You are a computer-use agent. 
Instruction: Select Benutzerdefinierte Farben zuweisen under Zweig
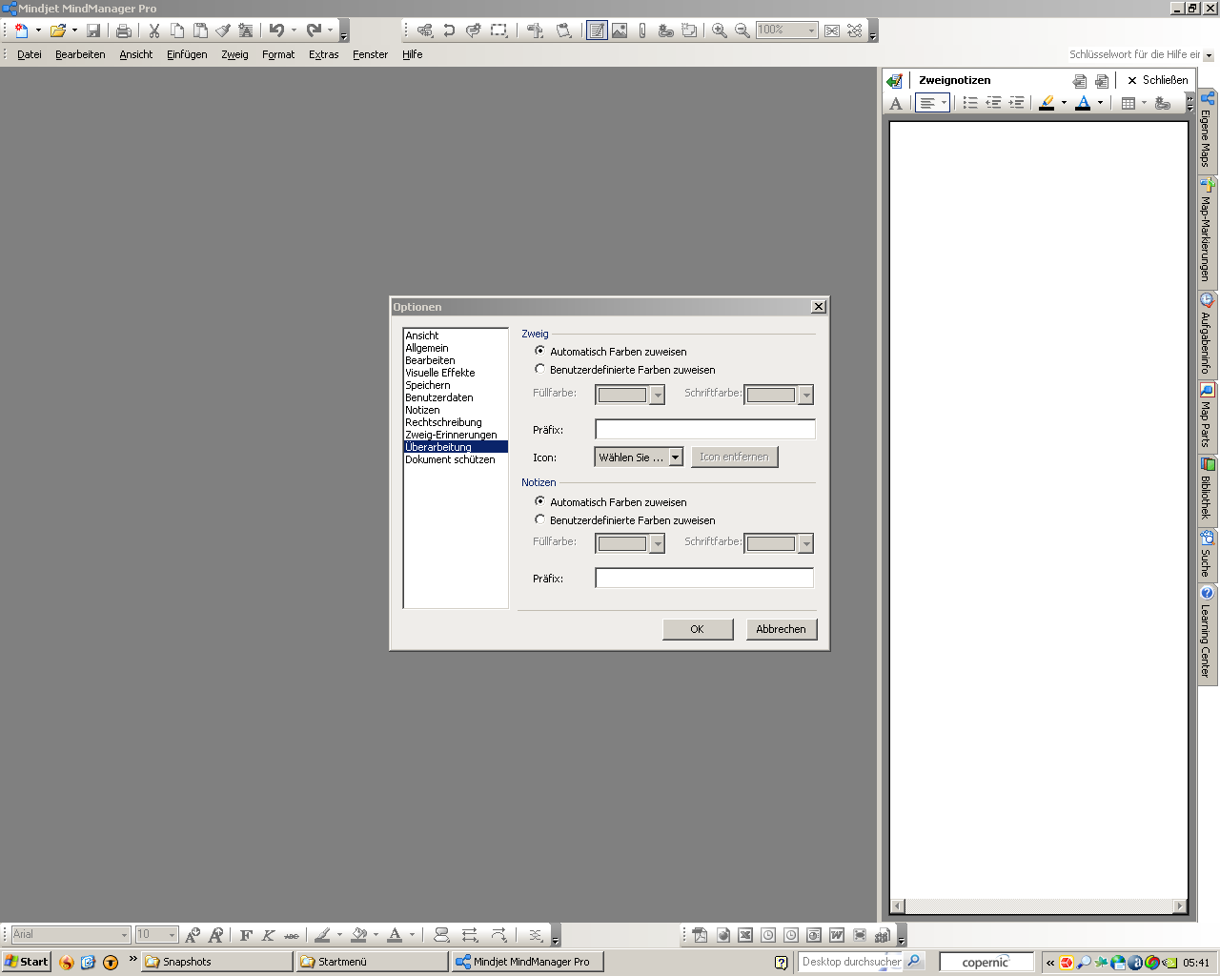[540, 369]
